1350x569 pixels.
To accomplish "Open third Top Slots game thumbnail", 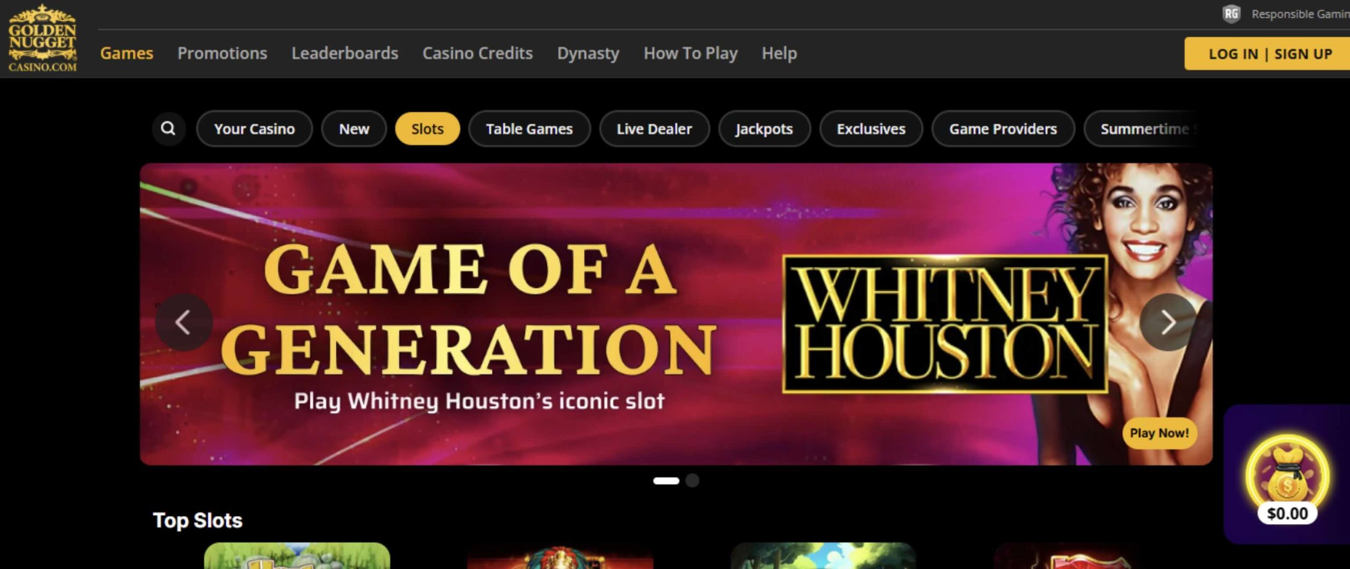I will pyautogui.click(x=823, y=555).
